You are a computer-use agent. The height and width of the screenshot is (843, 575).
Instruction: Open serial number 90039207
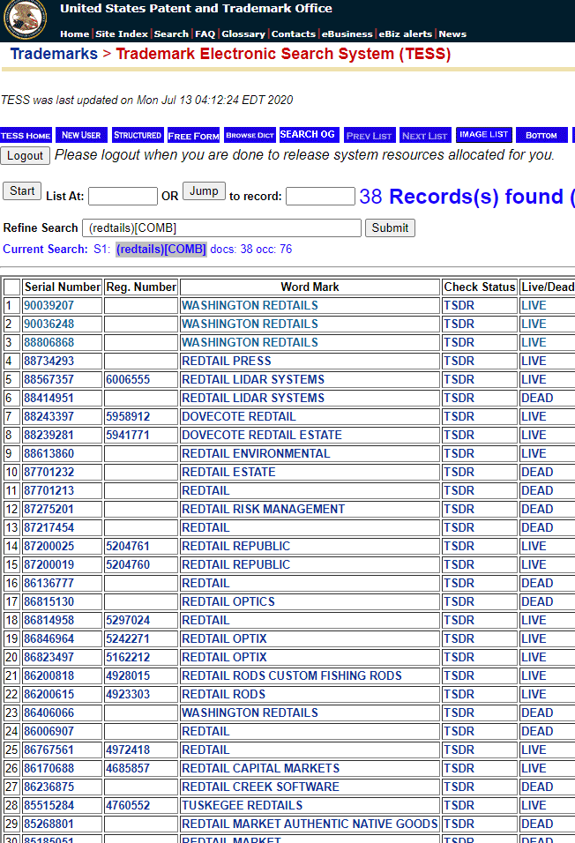[49, 305]
